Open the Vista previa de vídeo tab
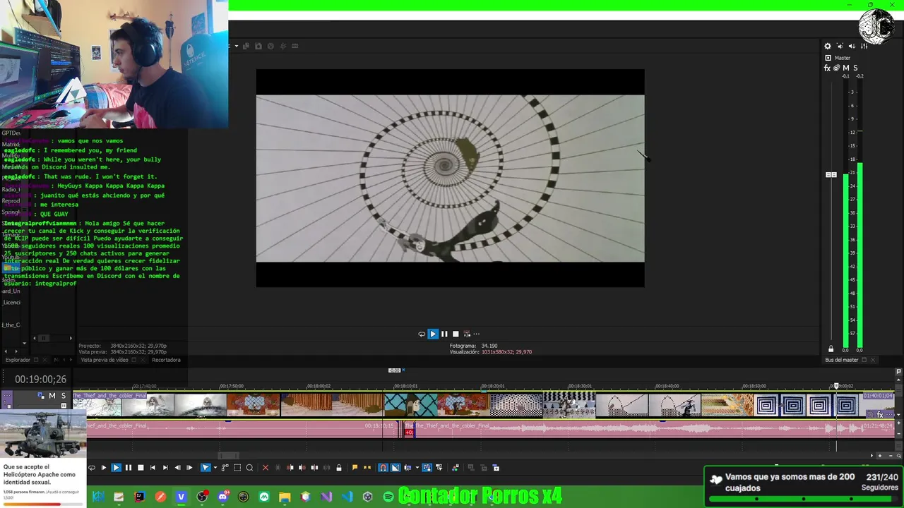The width and height of the screenshot is (904, 508). point(105,360)
